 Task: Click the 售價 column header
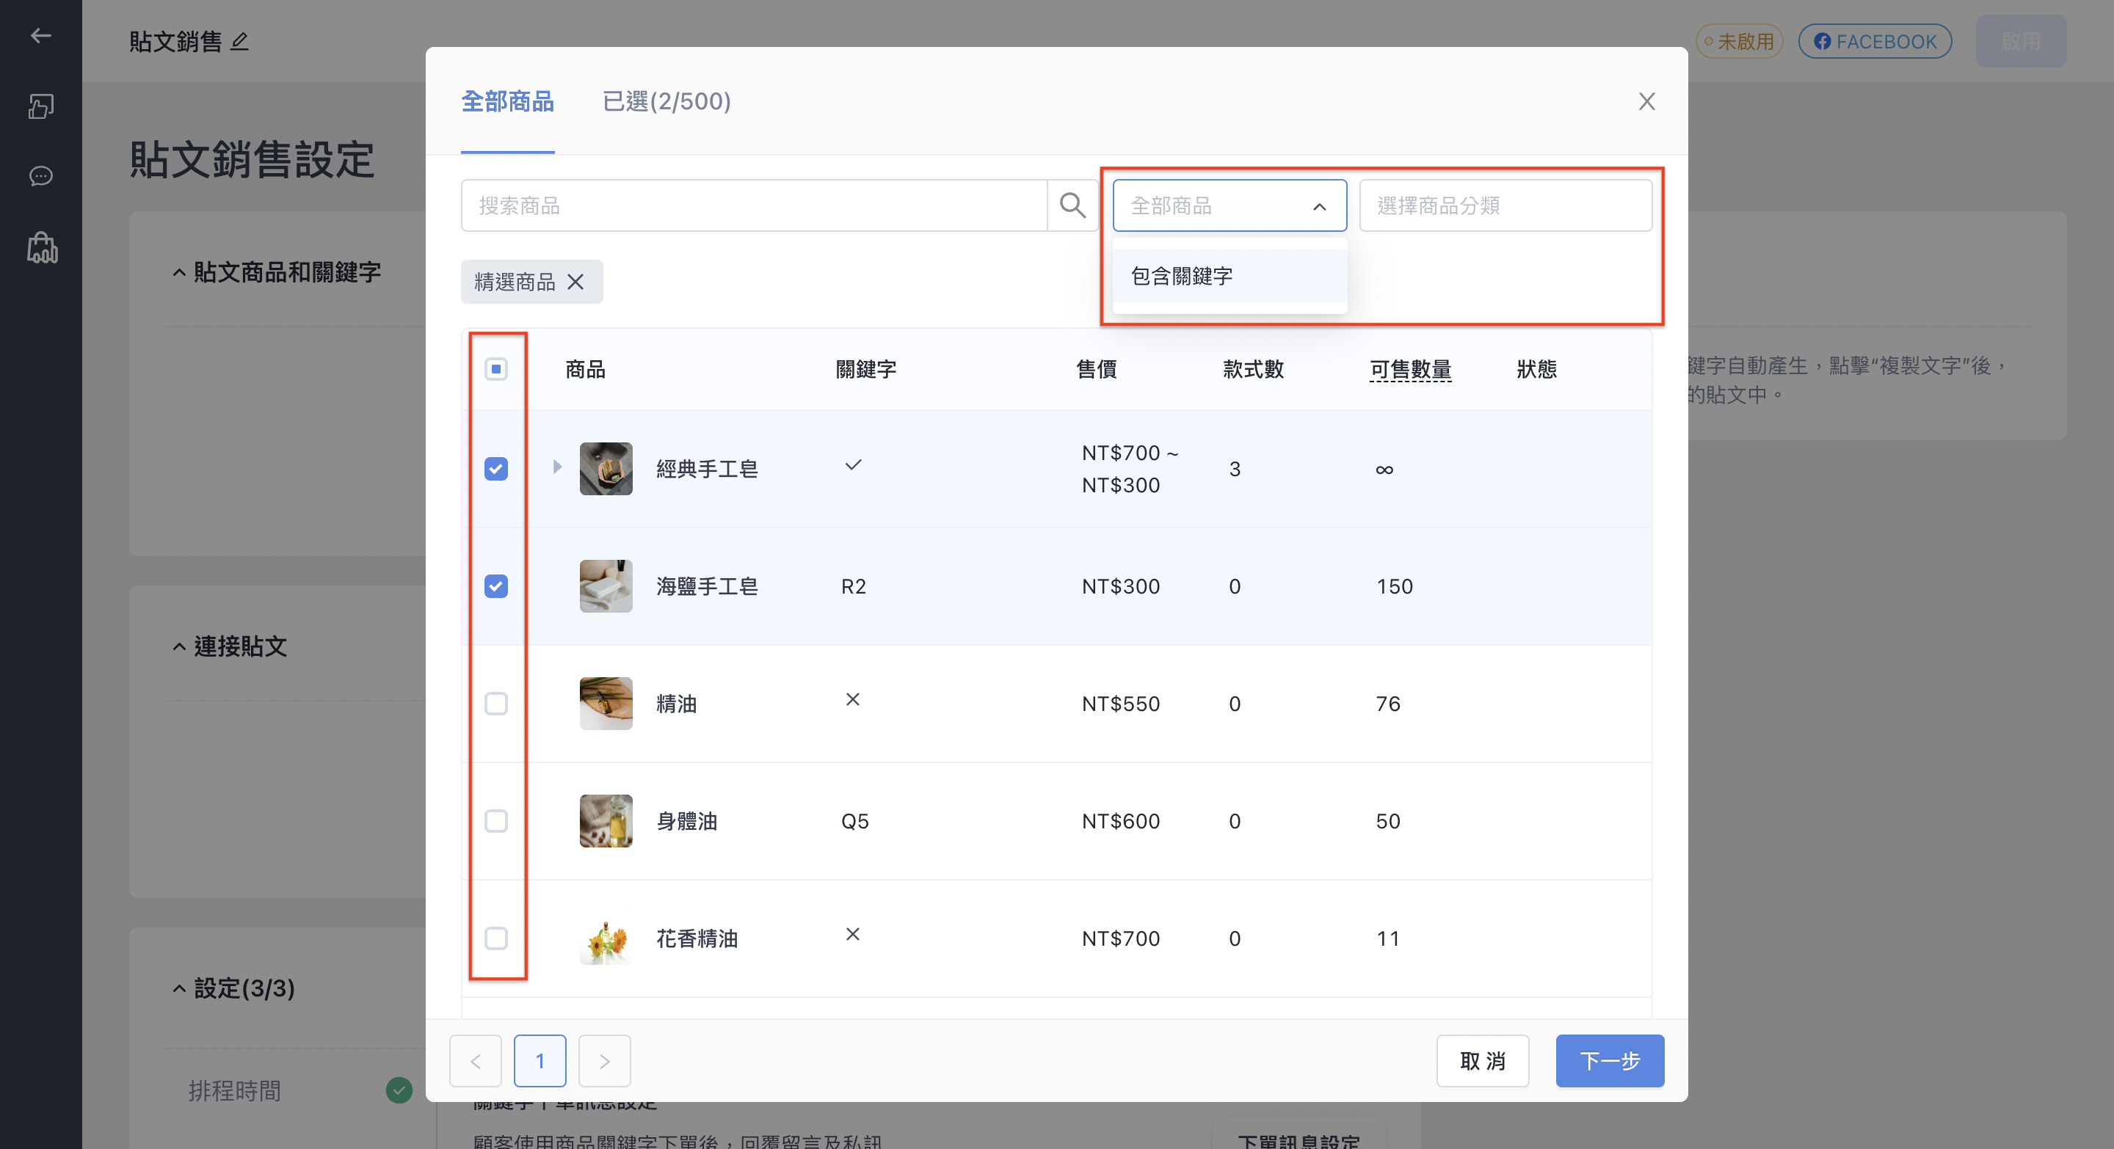tap(1097, 369)
